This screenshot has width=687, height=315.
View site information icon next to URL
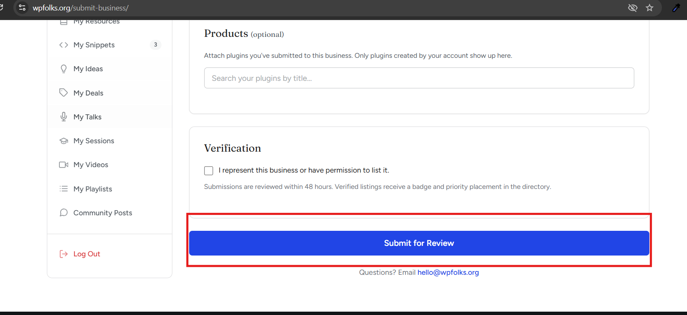22,8
